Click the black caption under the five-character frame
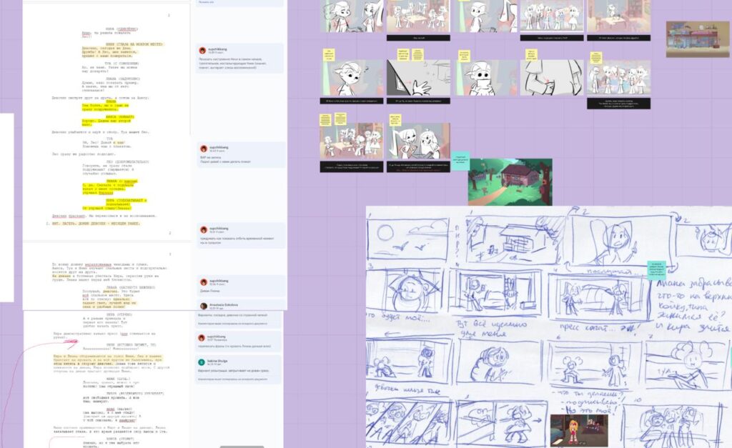The height and width of the screenshot is (448, 732). point(618,104)
